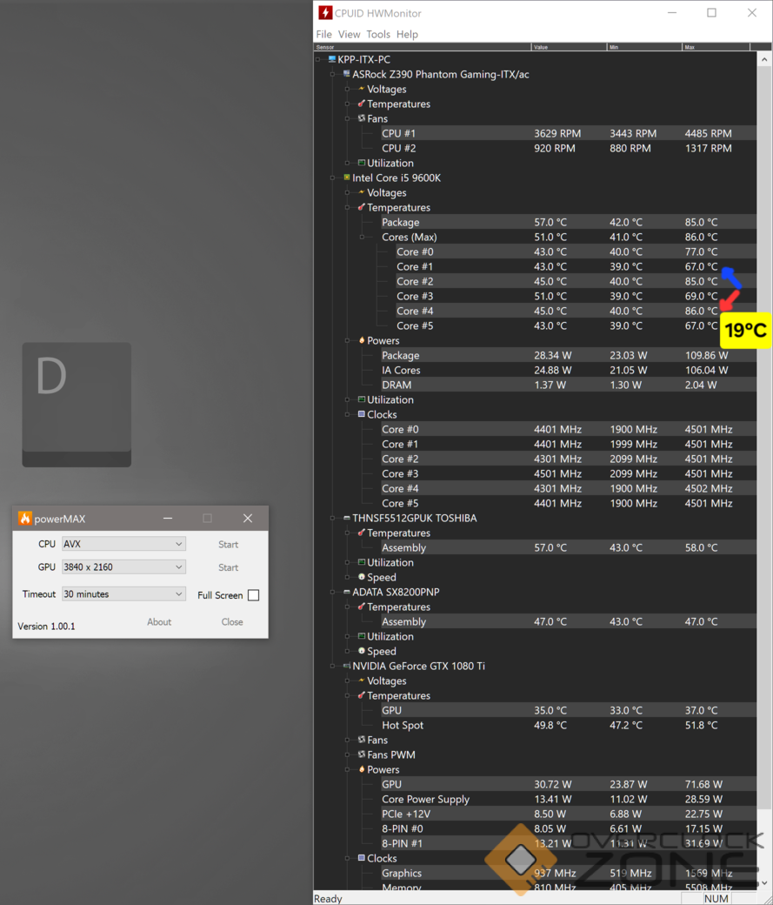Open the CPU AVX dropdown in powerMAX

point(123,544)
